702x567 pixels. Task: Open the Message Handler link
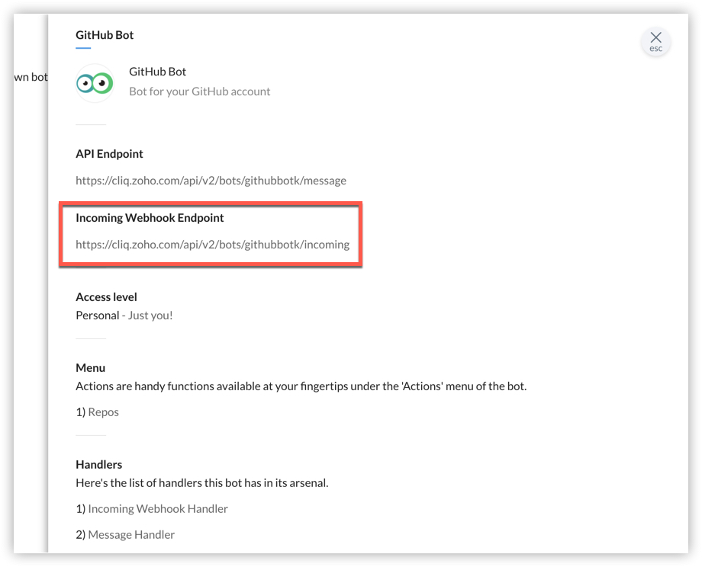tap(131, 534)
